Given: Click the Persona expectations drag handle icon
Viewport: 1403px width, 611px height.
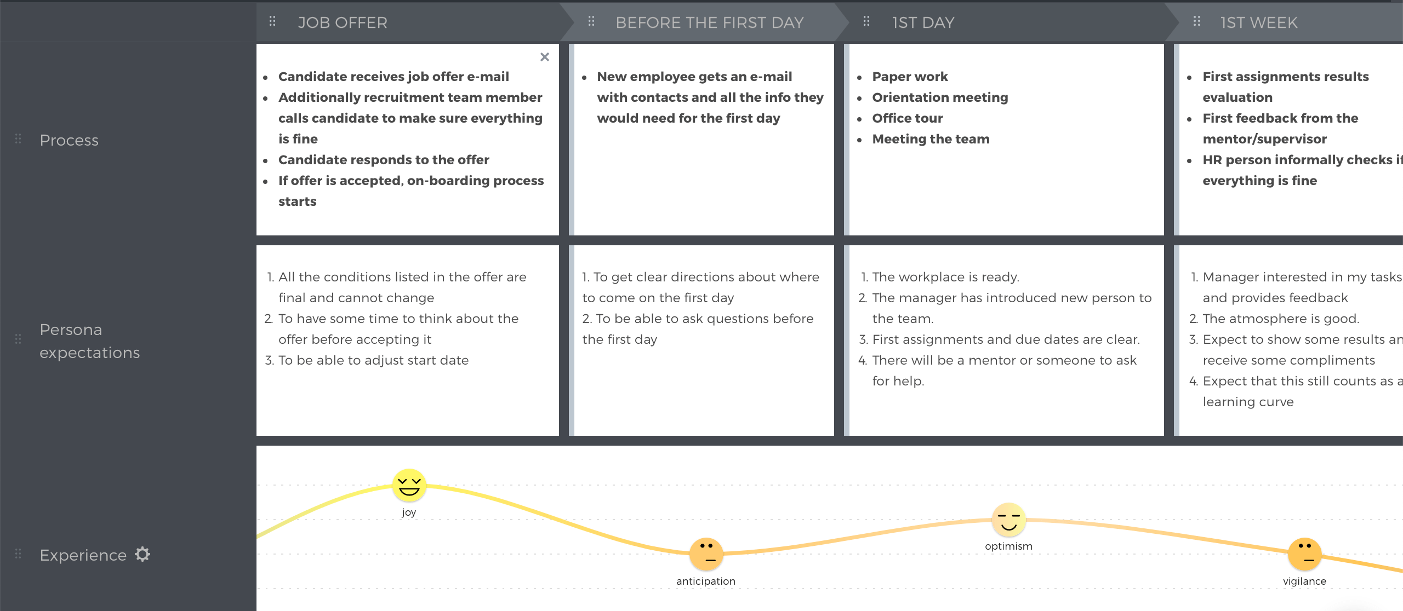Looking at the screenshot, I should pyautogui.click(x=18, y=341).
